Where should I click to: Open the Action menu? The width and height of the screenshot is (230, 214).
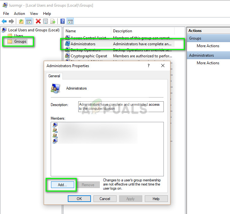point(19,14)
